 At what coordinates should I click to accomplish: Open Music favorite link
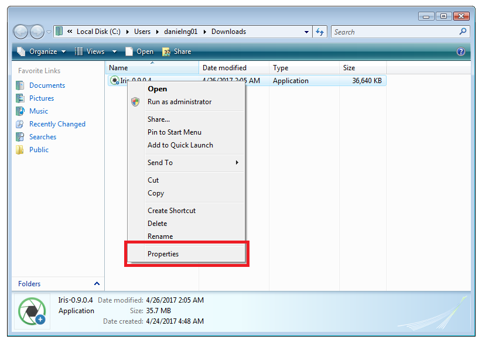point(39,111)
